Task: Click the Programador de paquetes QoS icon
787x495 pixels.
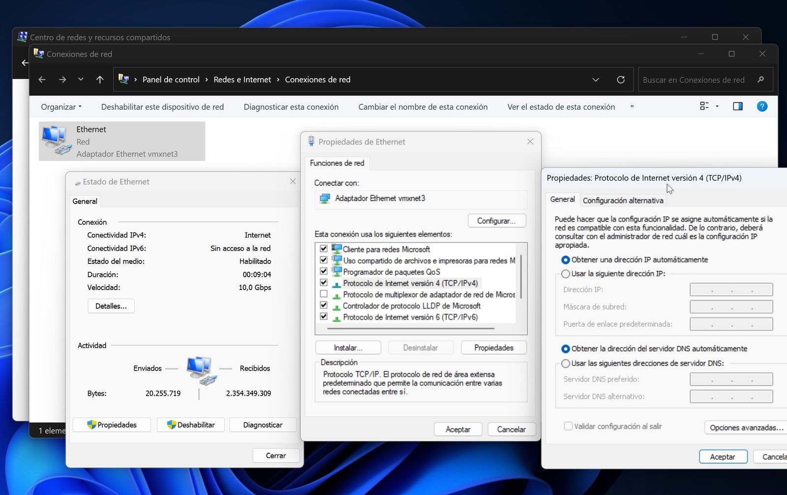Action: pyautogui.click(x=337, y=271)
